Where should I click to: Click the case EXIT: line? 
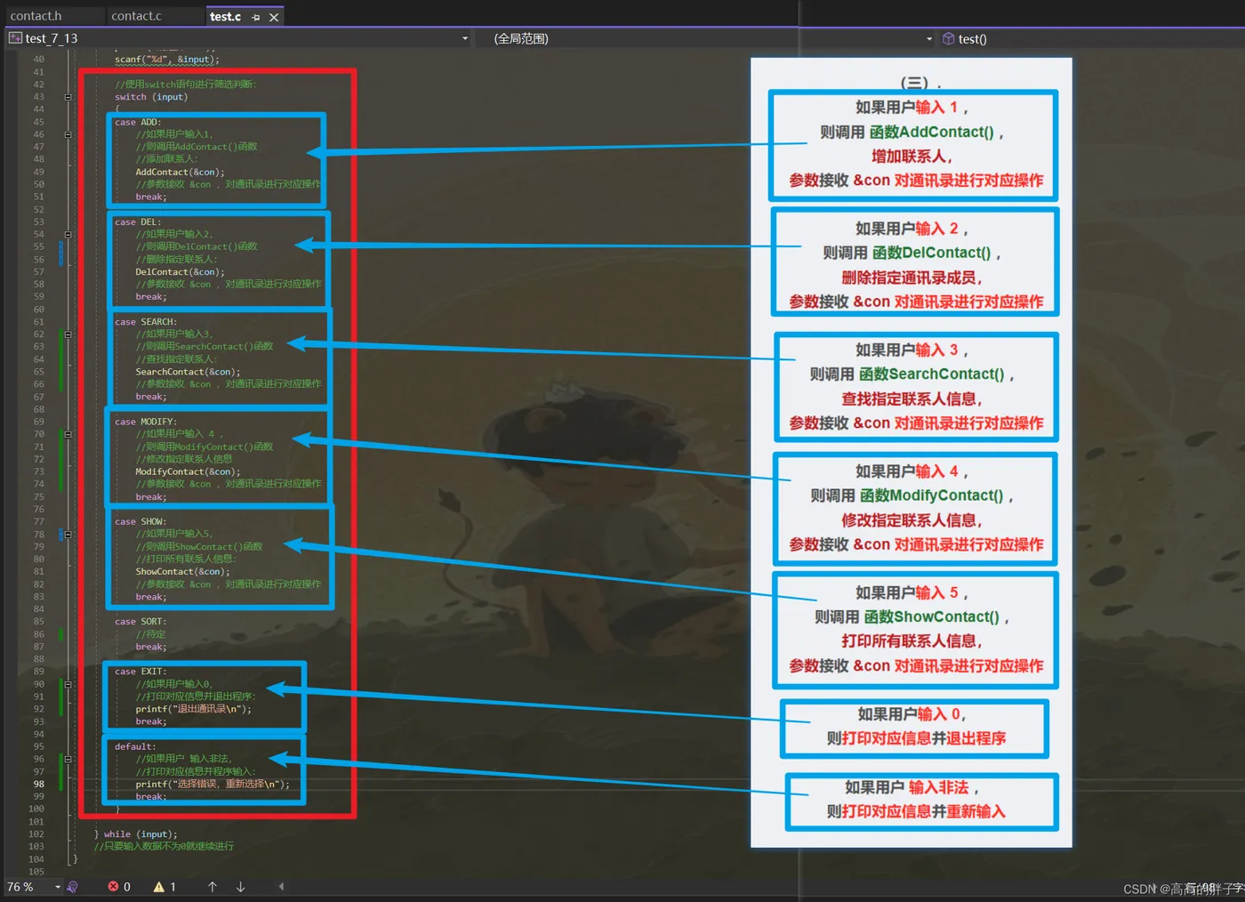tap(141, 672)
